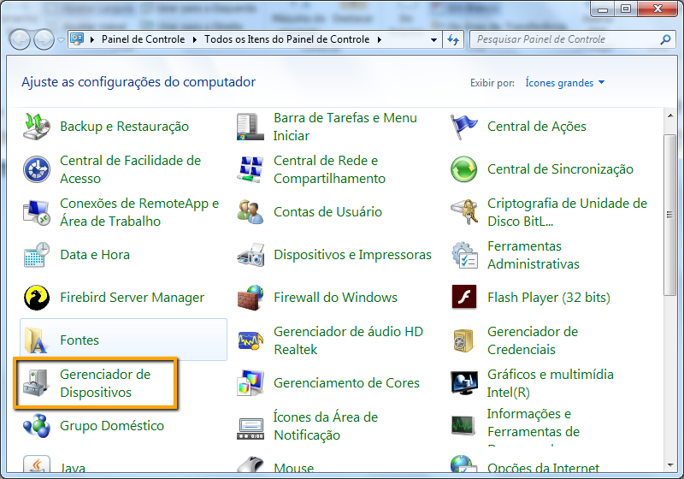This screenshot has width=684, height=479.
Task: Open the Central de Ações flag icon
Action: [x=463, y=127]
